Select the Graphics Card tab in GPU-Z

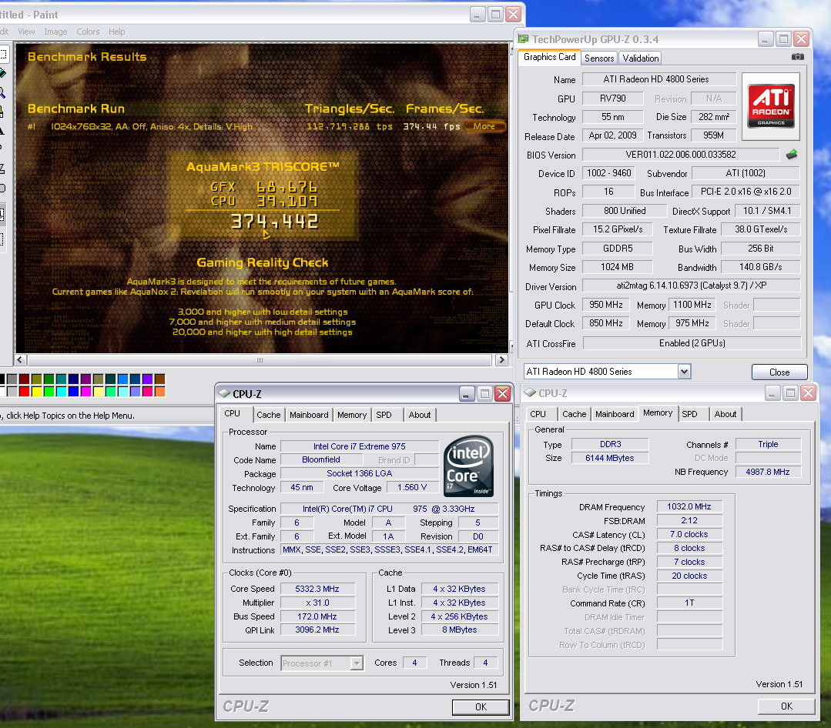[x=549, y=57]
